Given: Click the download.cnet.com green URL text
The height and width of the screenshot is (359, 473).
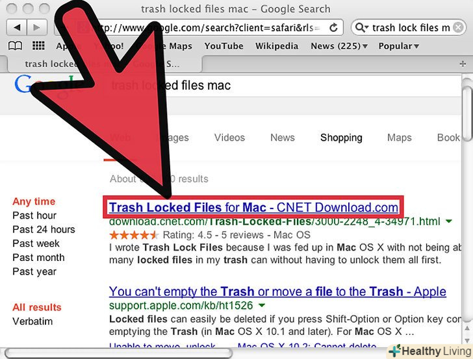Looking at the screenshot, I should tap(274, 221).
